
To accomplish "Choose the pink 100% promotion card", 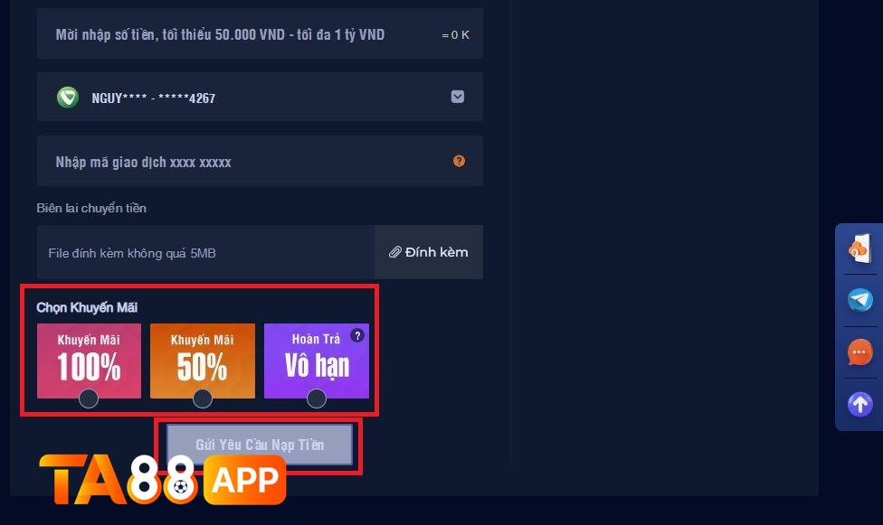I will point(89,361).
